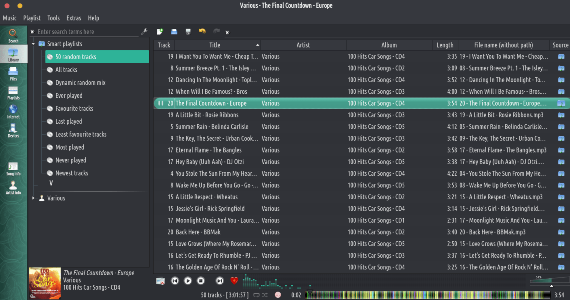This screenshot has width=570, height=300.
Task: Open the Extras menu
Action: [x=74, y=18]
